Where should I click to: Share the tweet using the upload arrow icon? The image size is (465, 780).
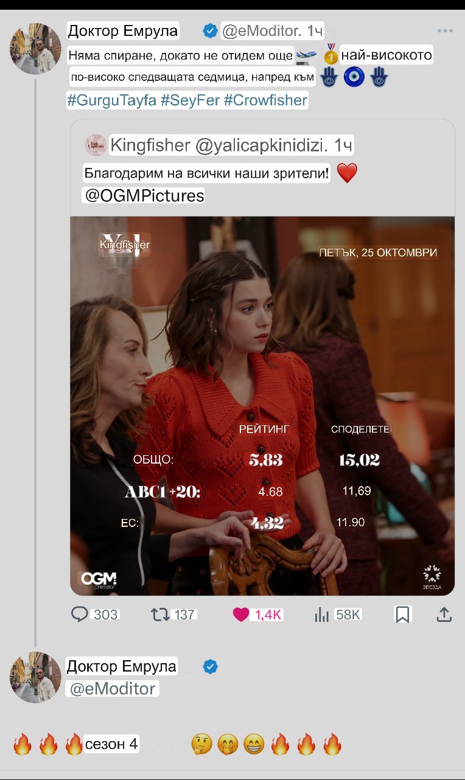pyautogui.click(x=444, y=615)
